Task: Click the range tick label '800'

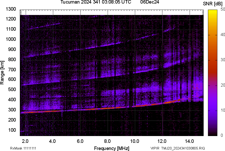Action: coord(12,59)
